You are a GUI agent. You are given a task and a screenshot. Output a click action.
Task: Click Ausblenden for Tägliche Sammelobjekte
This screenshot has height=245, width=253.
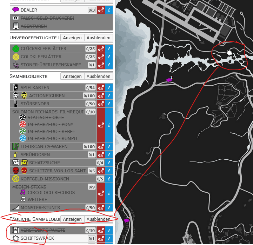[x=98, y=219]
